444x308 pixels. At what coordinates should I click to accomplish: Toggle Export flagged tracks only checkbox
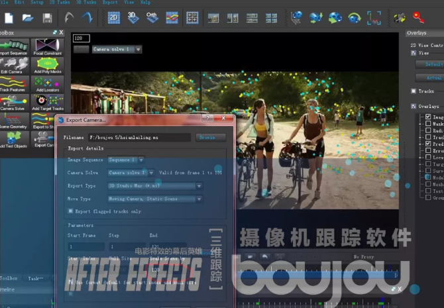[x=70, y=211]
